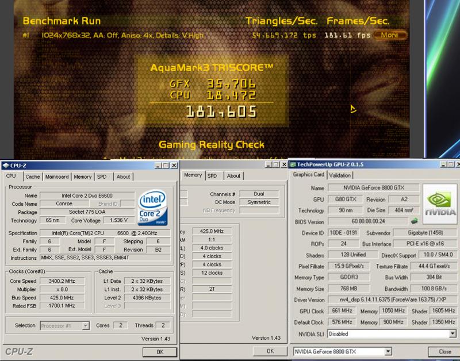
Task: Open the SPD tab in front CPU-Z window
Action: click(102, 177)
